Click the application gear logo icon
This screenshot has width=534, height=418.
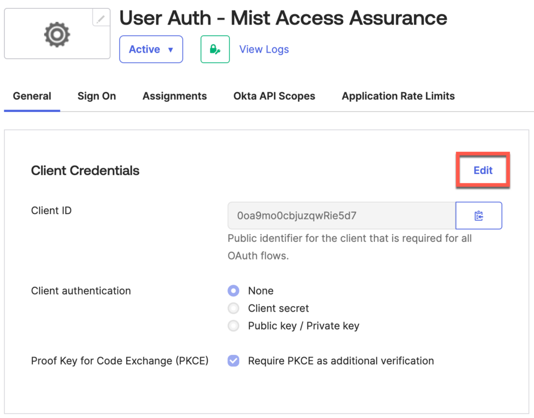coord(57,33)
